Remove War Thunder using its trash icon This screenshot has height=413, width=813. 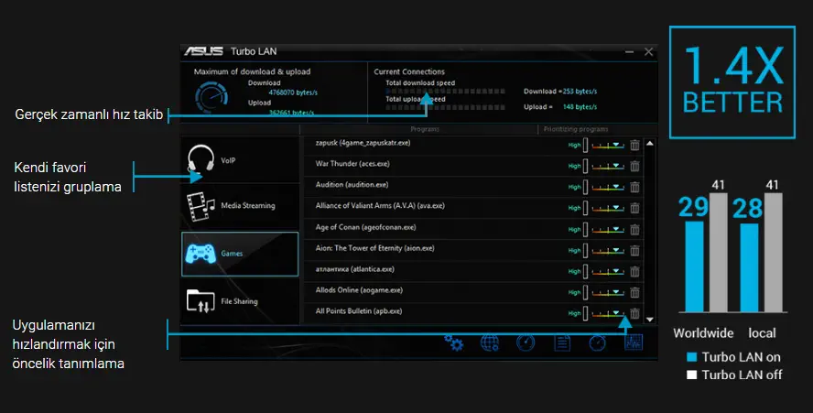point(634,166)
